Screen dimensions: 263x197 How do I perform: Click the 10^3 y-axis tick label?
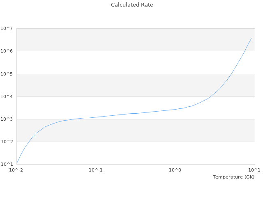(x=7, y=119)
